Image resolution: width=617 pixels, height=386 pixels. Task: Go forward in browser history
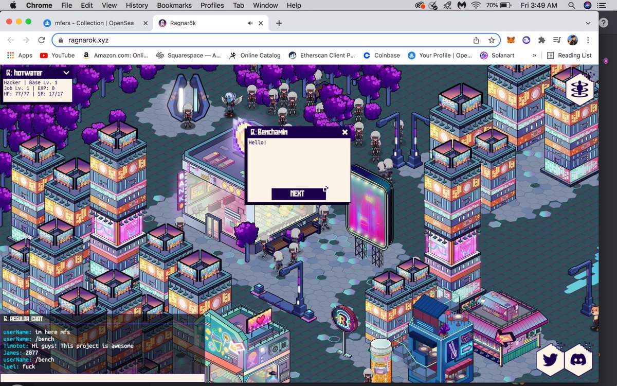26,40
